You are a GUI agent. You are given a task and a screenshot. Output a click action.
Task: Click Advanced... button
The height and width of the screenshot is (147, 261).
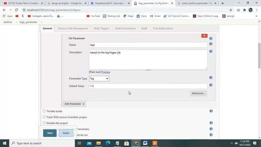[x=198, y=94]
